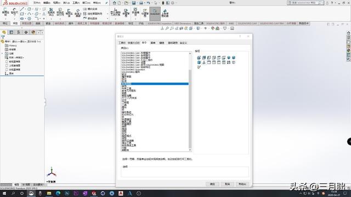This screenshot has height=197, width=351.
Task: Open the Line tool dropdown arrow
Action: point(26,9)
